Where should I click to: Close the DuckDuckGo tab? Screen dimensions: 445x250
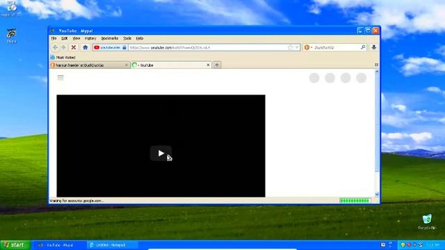click(127, 65)
